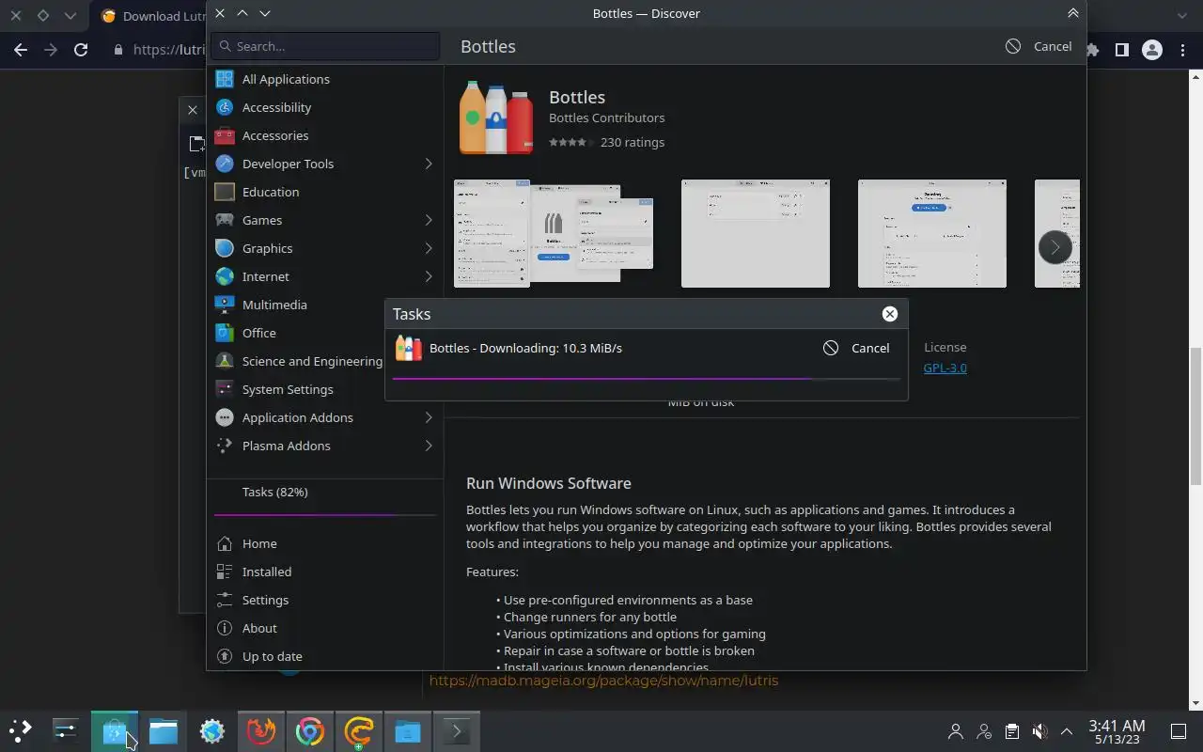Expand the Plasma Addons arrow

pos(429,446)
